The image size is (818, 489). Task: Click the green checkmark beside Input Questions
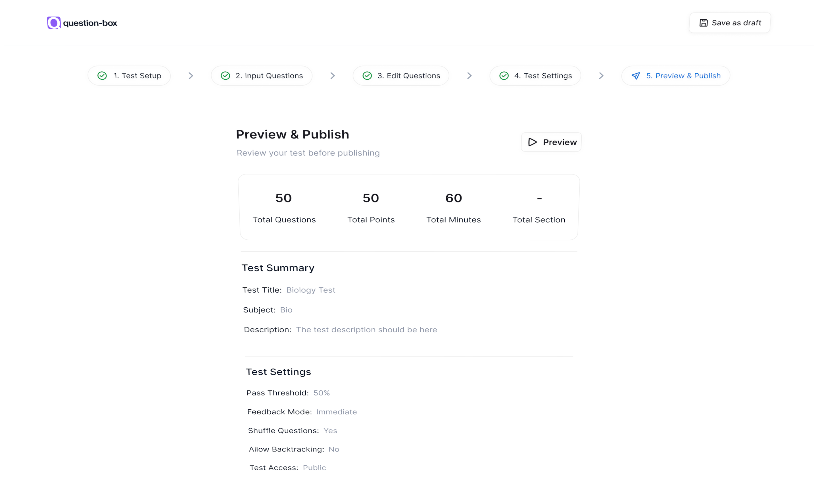pyautogui.click(x=225, y=76)
